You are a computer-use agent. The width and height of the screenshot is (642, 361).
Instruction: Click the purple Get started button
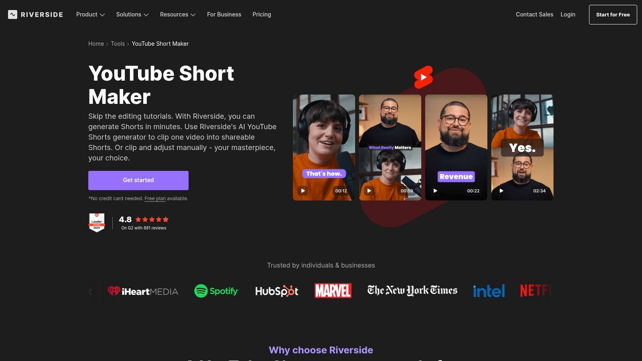[x=138, y=180]
